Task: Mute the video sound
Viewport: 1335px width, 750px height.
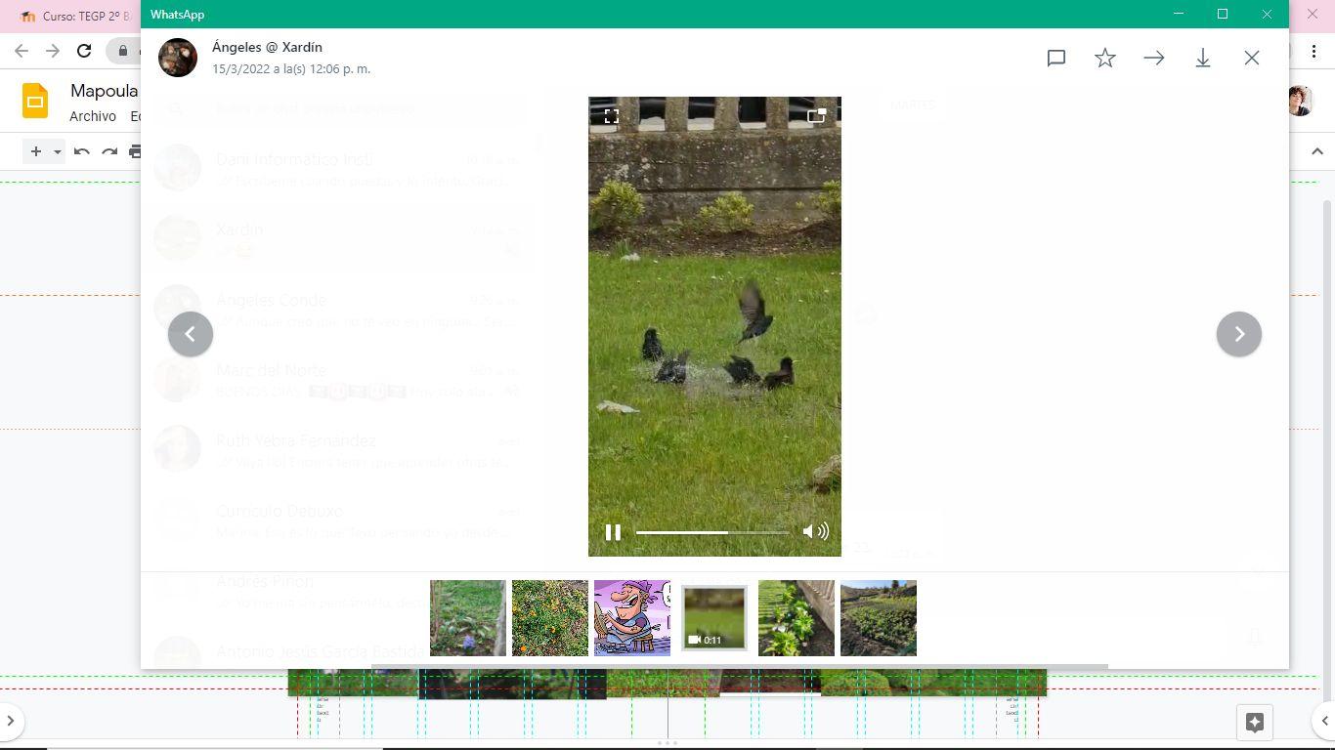Action: tap(815, 532)
